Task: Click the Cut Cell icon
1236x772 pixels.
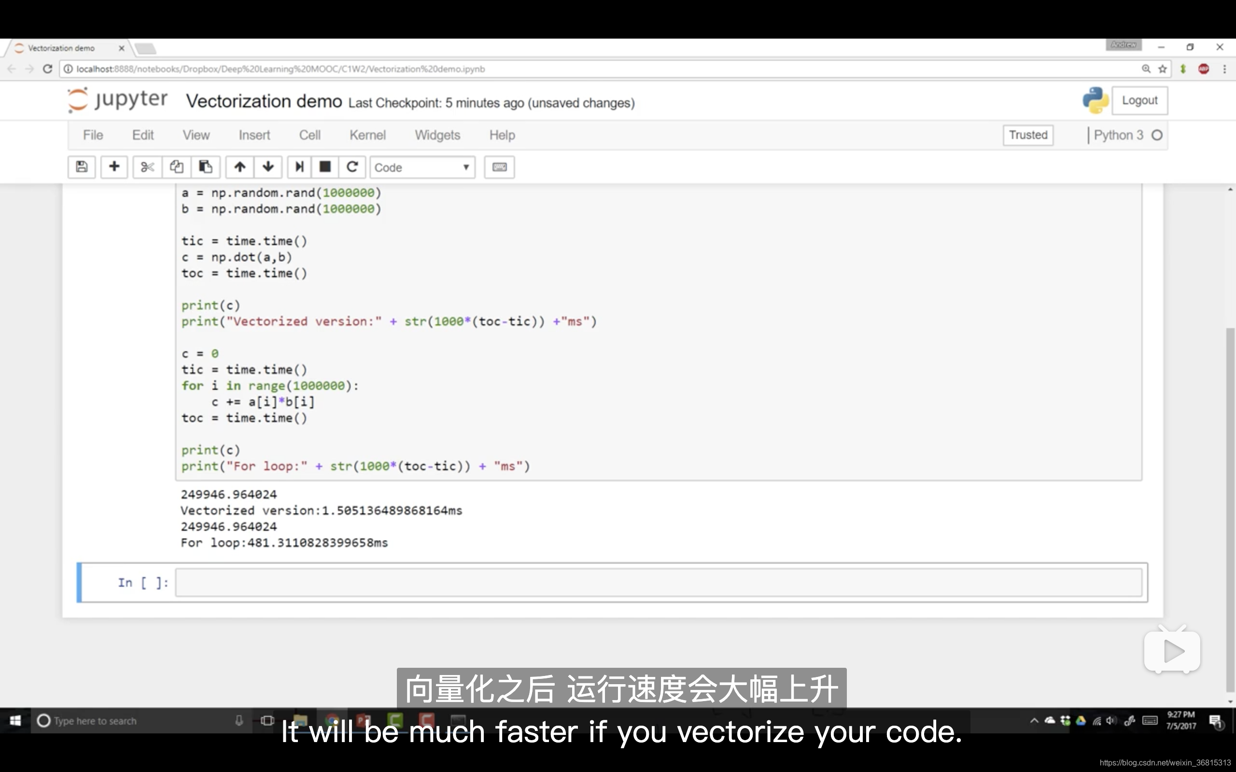Action: click(147, 167)
